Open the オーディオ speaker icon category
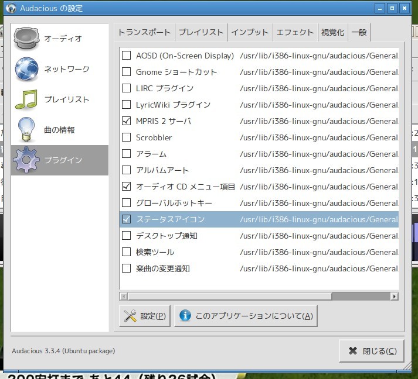 [x=26, y=38]
